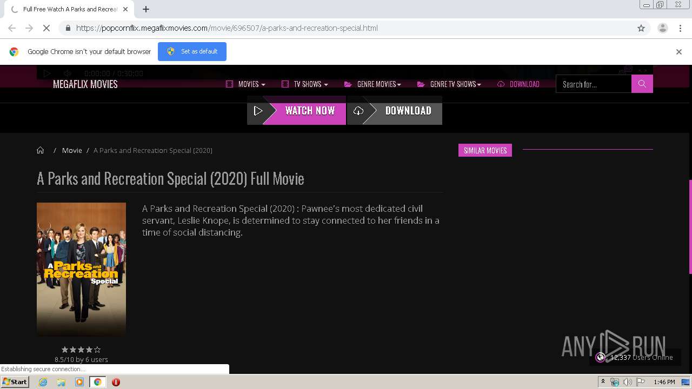This screenshot has height=389, width=692.
Task: Click the breadcrumb text 'A Parks and Recreation Special (2020)'
Action: (153, 150)
